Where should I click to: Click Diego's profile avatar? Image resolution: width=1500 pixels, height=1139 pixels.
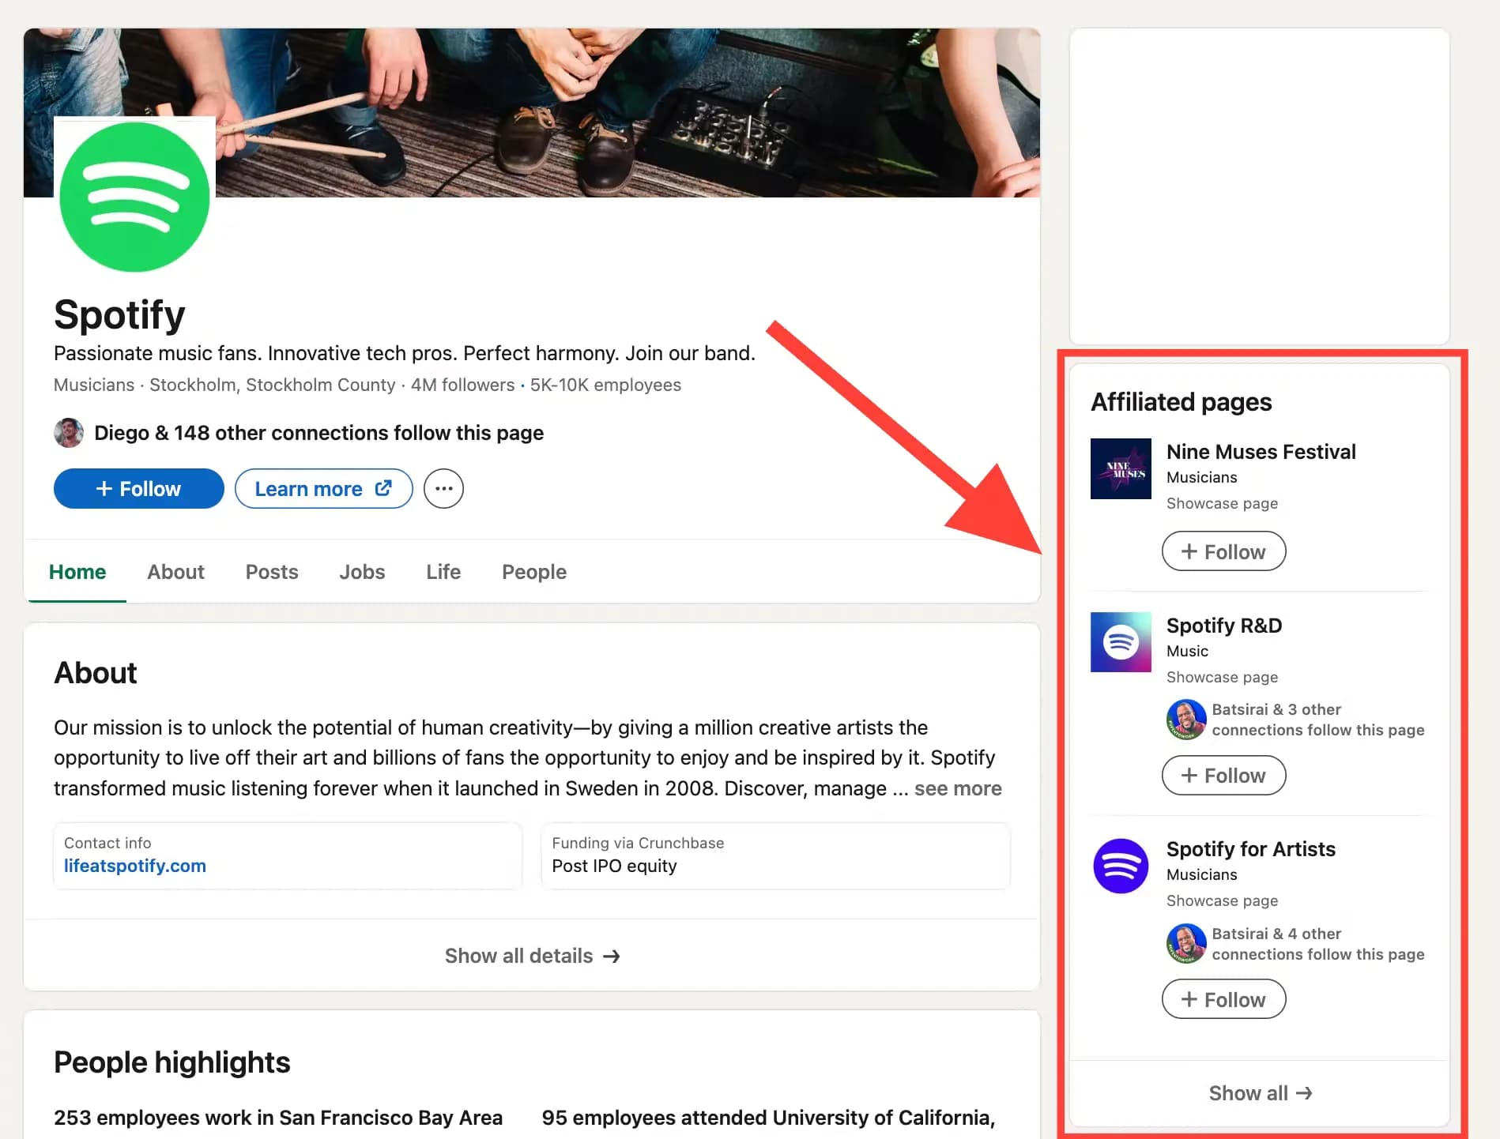pyautogui.click(x=70, y=433)
